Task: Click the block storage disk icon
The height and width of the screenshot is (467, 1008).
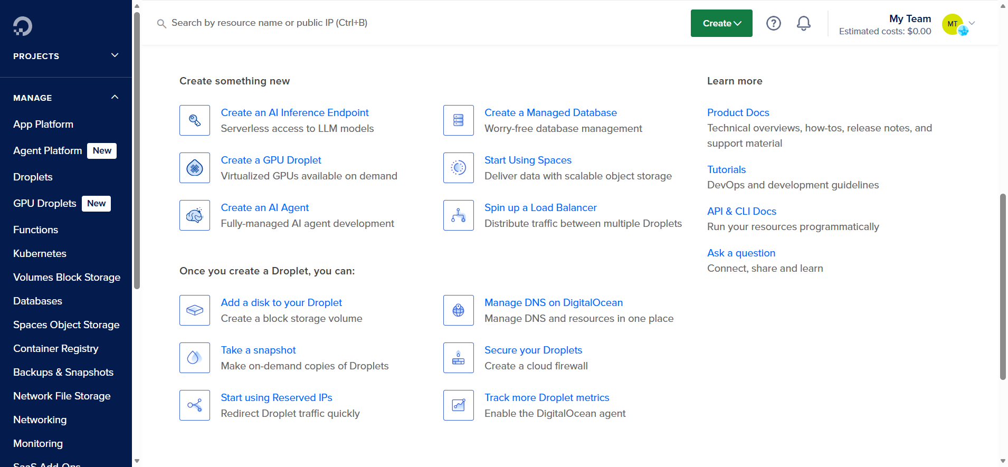Action: (195, 310)
